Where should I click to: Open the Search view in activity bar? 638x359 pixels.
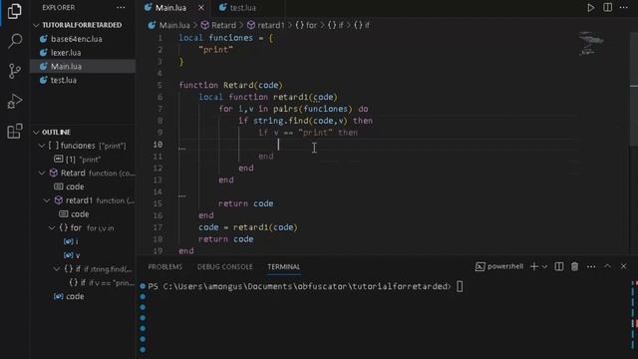tap(15, 41)
